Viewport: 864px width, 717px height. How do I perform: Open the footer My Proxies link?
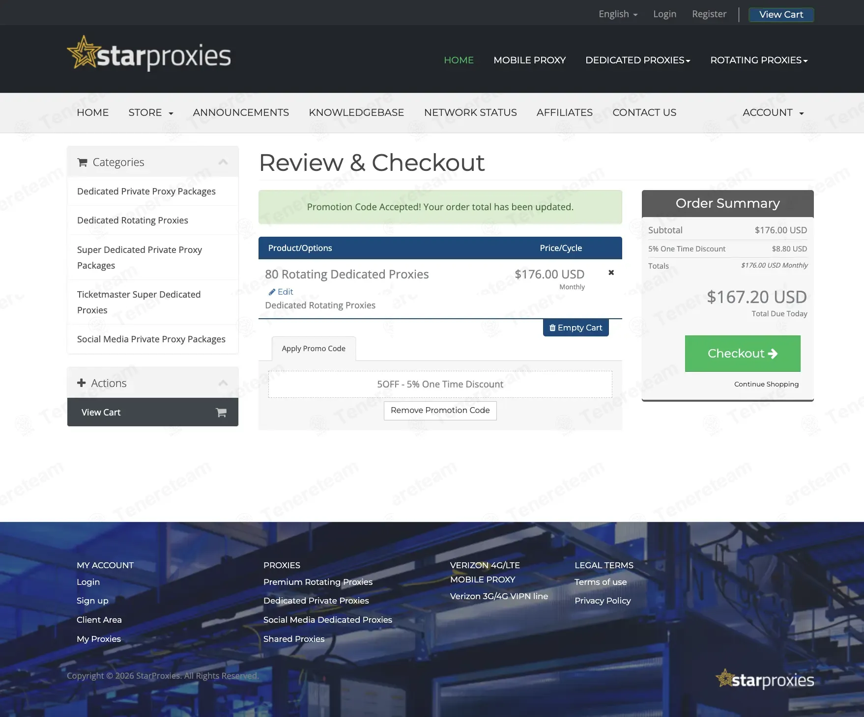pyautogui.click(x=99, y=639)
